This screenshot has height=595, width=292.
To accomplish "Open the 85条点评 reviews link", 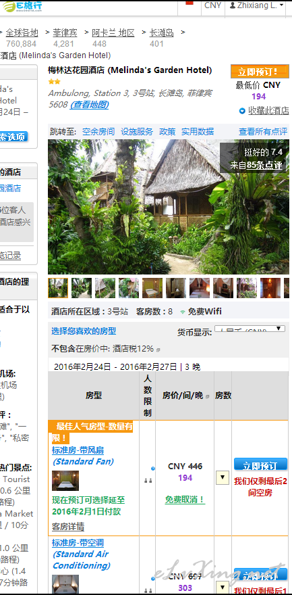I will click(x=264, y=165).
